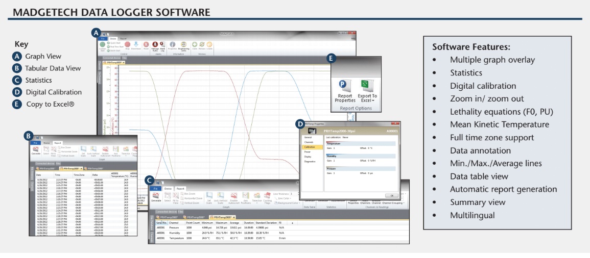
Task: Switch to Report tab in graph view
Action: pos(124,39)
